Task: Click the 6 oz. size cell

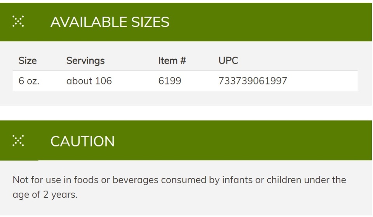Action: point(29,81)
